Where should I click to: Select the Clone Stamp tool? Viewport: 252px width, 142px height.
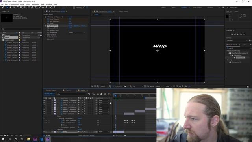click(x=43, y=7)
